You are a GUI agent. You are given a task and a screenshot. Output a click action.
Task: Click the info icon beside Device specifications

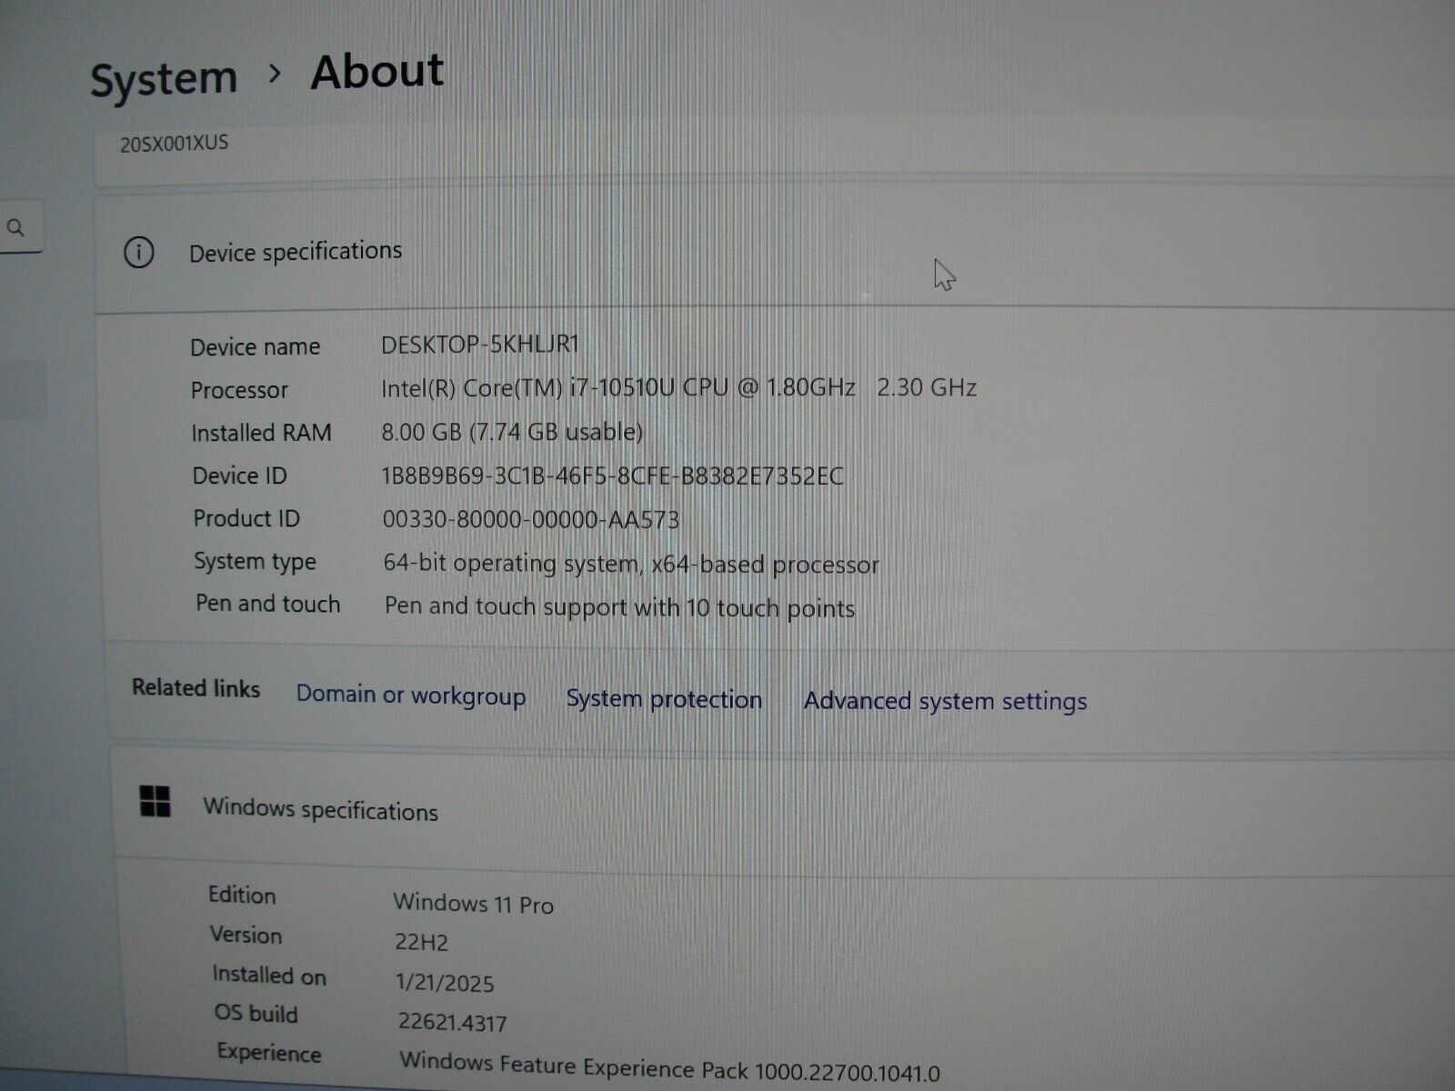(138, 253)
